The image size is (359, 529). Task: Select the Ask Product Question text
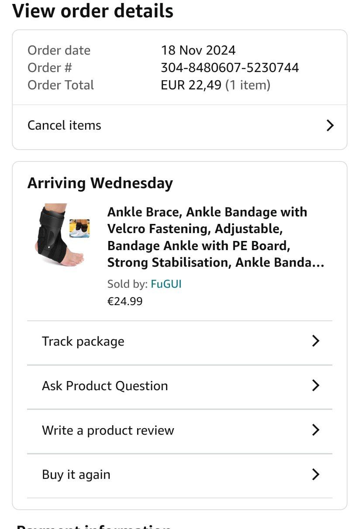pos(105,386)
